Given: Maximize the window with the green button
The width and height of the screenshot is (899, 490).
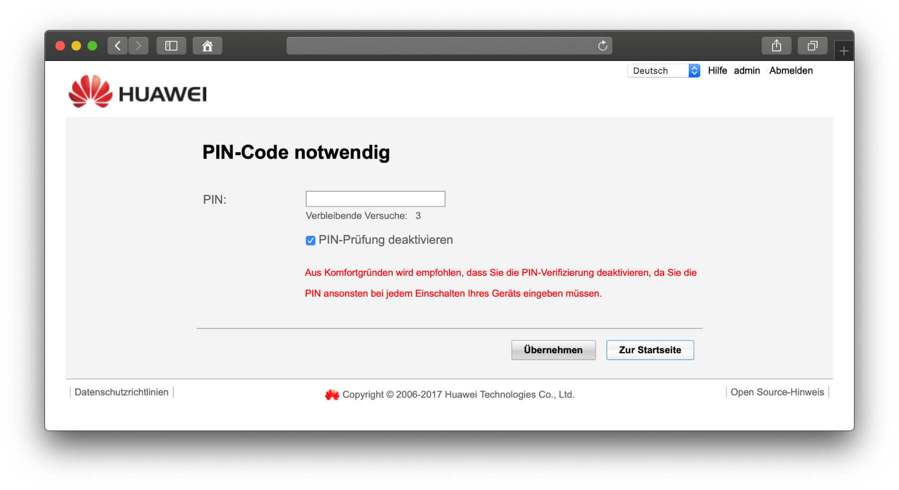Looking at the screenshot, I should 92,46.
